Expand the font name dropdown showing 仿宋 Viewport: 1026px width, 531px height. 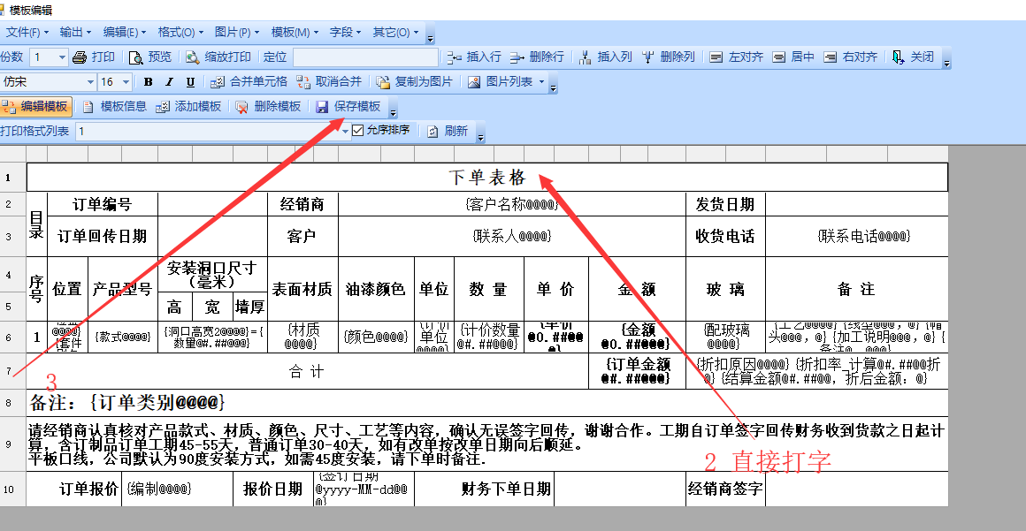(90, 82)
